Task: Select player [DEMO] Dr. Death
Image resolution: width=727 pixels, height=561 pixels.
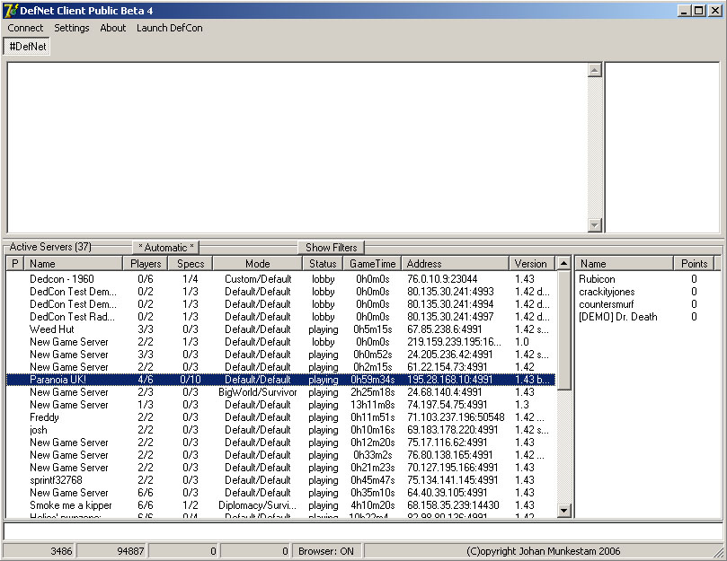Action: point(617,317)
